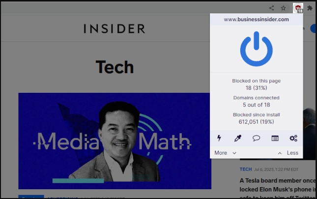This screenshot has width=317, height=199.
Task: Open the MediaMath article image
Action: (115, 141)
